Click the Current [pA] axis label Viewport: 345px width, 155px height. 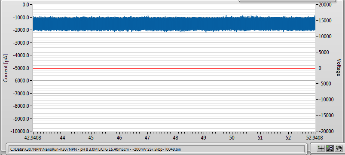coord(6,68)
